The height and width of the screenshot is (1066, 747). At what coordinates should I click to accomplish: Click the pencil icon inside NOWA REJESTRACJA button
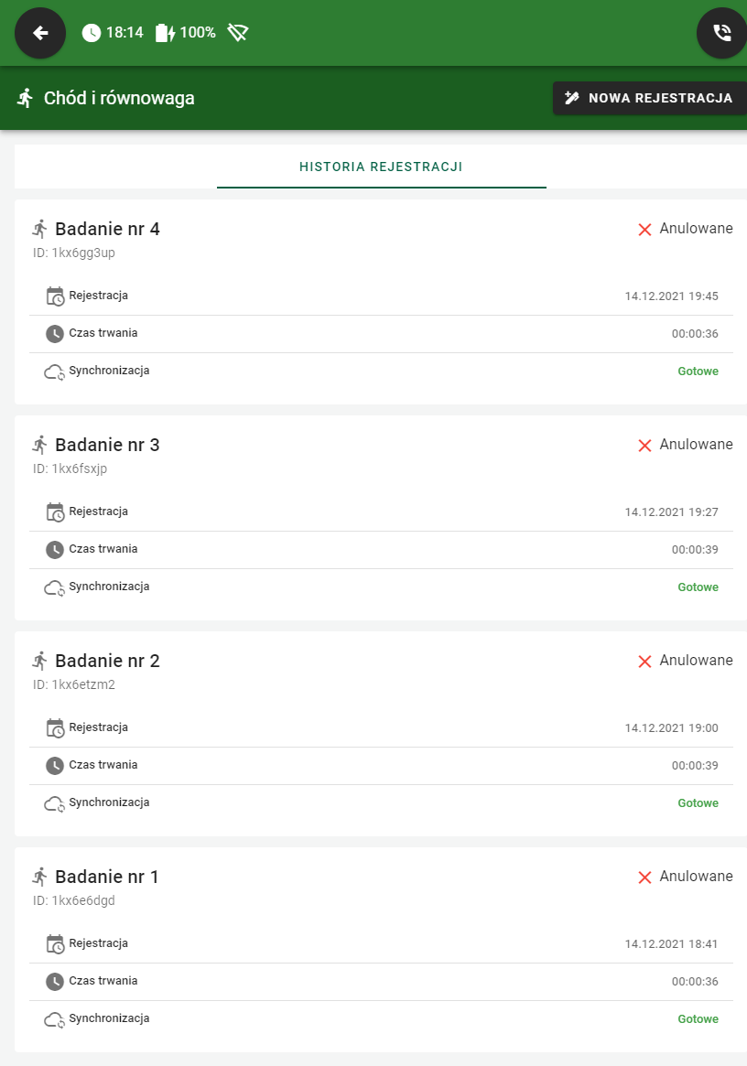coord(571,97)
